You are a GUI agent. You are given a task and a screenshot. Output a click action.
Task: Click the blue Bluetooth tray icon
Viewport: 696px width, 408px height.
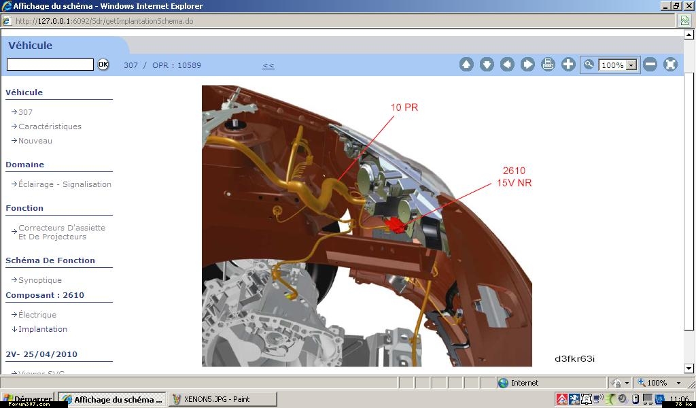point(659,399)
